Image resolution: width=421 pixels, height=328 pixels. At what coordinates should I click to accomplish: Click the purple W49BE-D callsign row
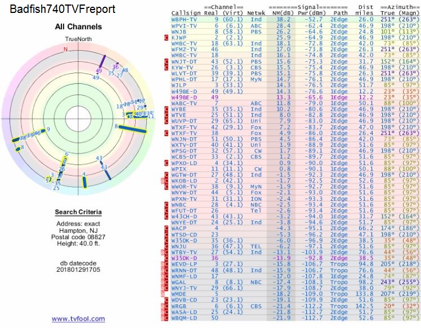click(x=183, y=97)
